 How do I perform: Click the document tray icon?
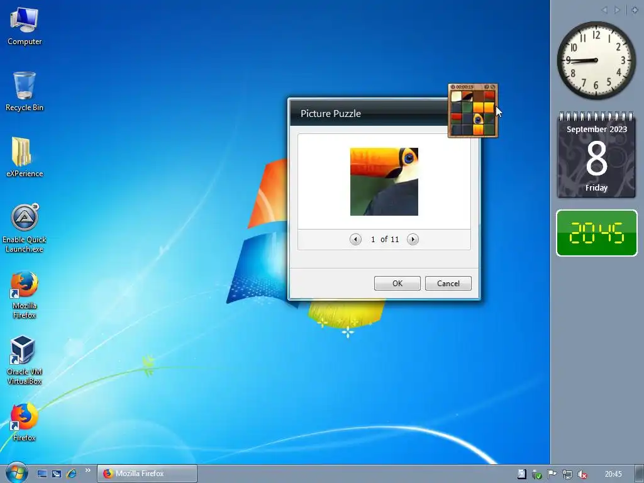(521, 474)
